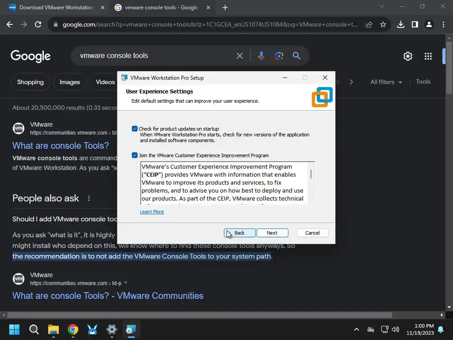Uncheck 'Check for product updates on startup'
Viewport: 453px width, 340px height.
[134, 129]
